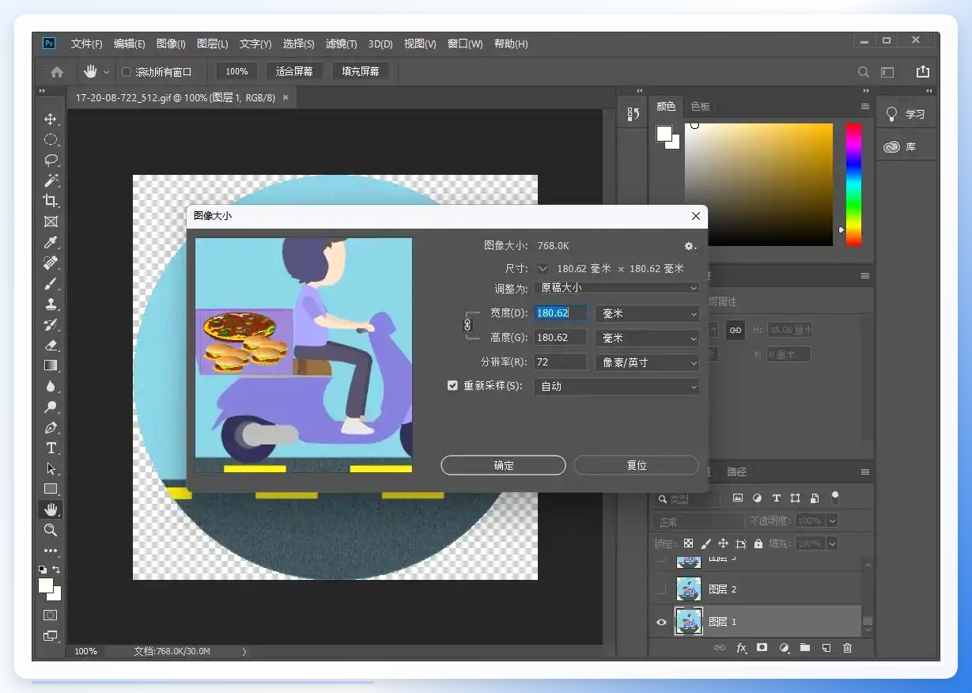Switch to the 路径 tab
The width and height of the screenshot is (972, 693).
(x=736, y=471)
